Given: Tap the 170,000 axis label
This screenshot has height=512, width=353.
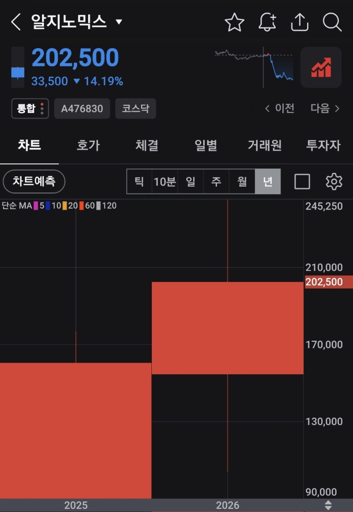Looking at the screenshot, I should pyautogui.click(x=324, y=344).
